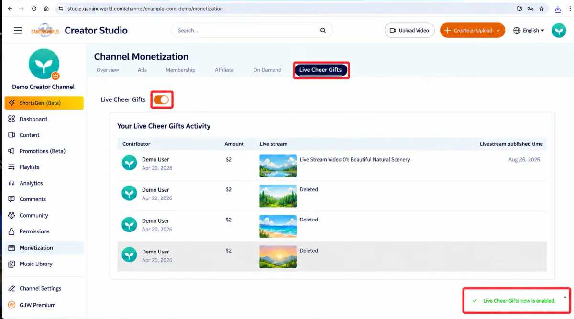The image size is (574, 319).
Task: Click the 'Amount' column header
Action: 234,144
